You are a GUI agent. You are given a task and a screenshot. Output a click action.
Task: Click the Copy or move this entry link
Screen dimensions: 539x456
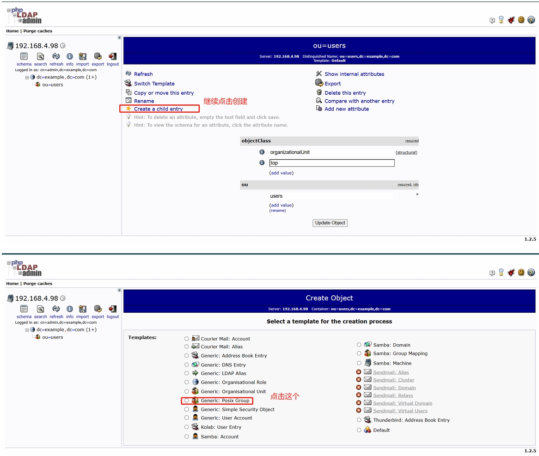164,93
